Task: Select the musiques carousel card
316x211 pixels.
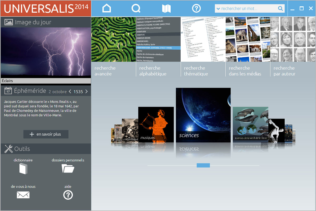Action: tap(156, 124)
